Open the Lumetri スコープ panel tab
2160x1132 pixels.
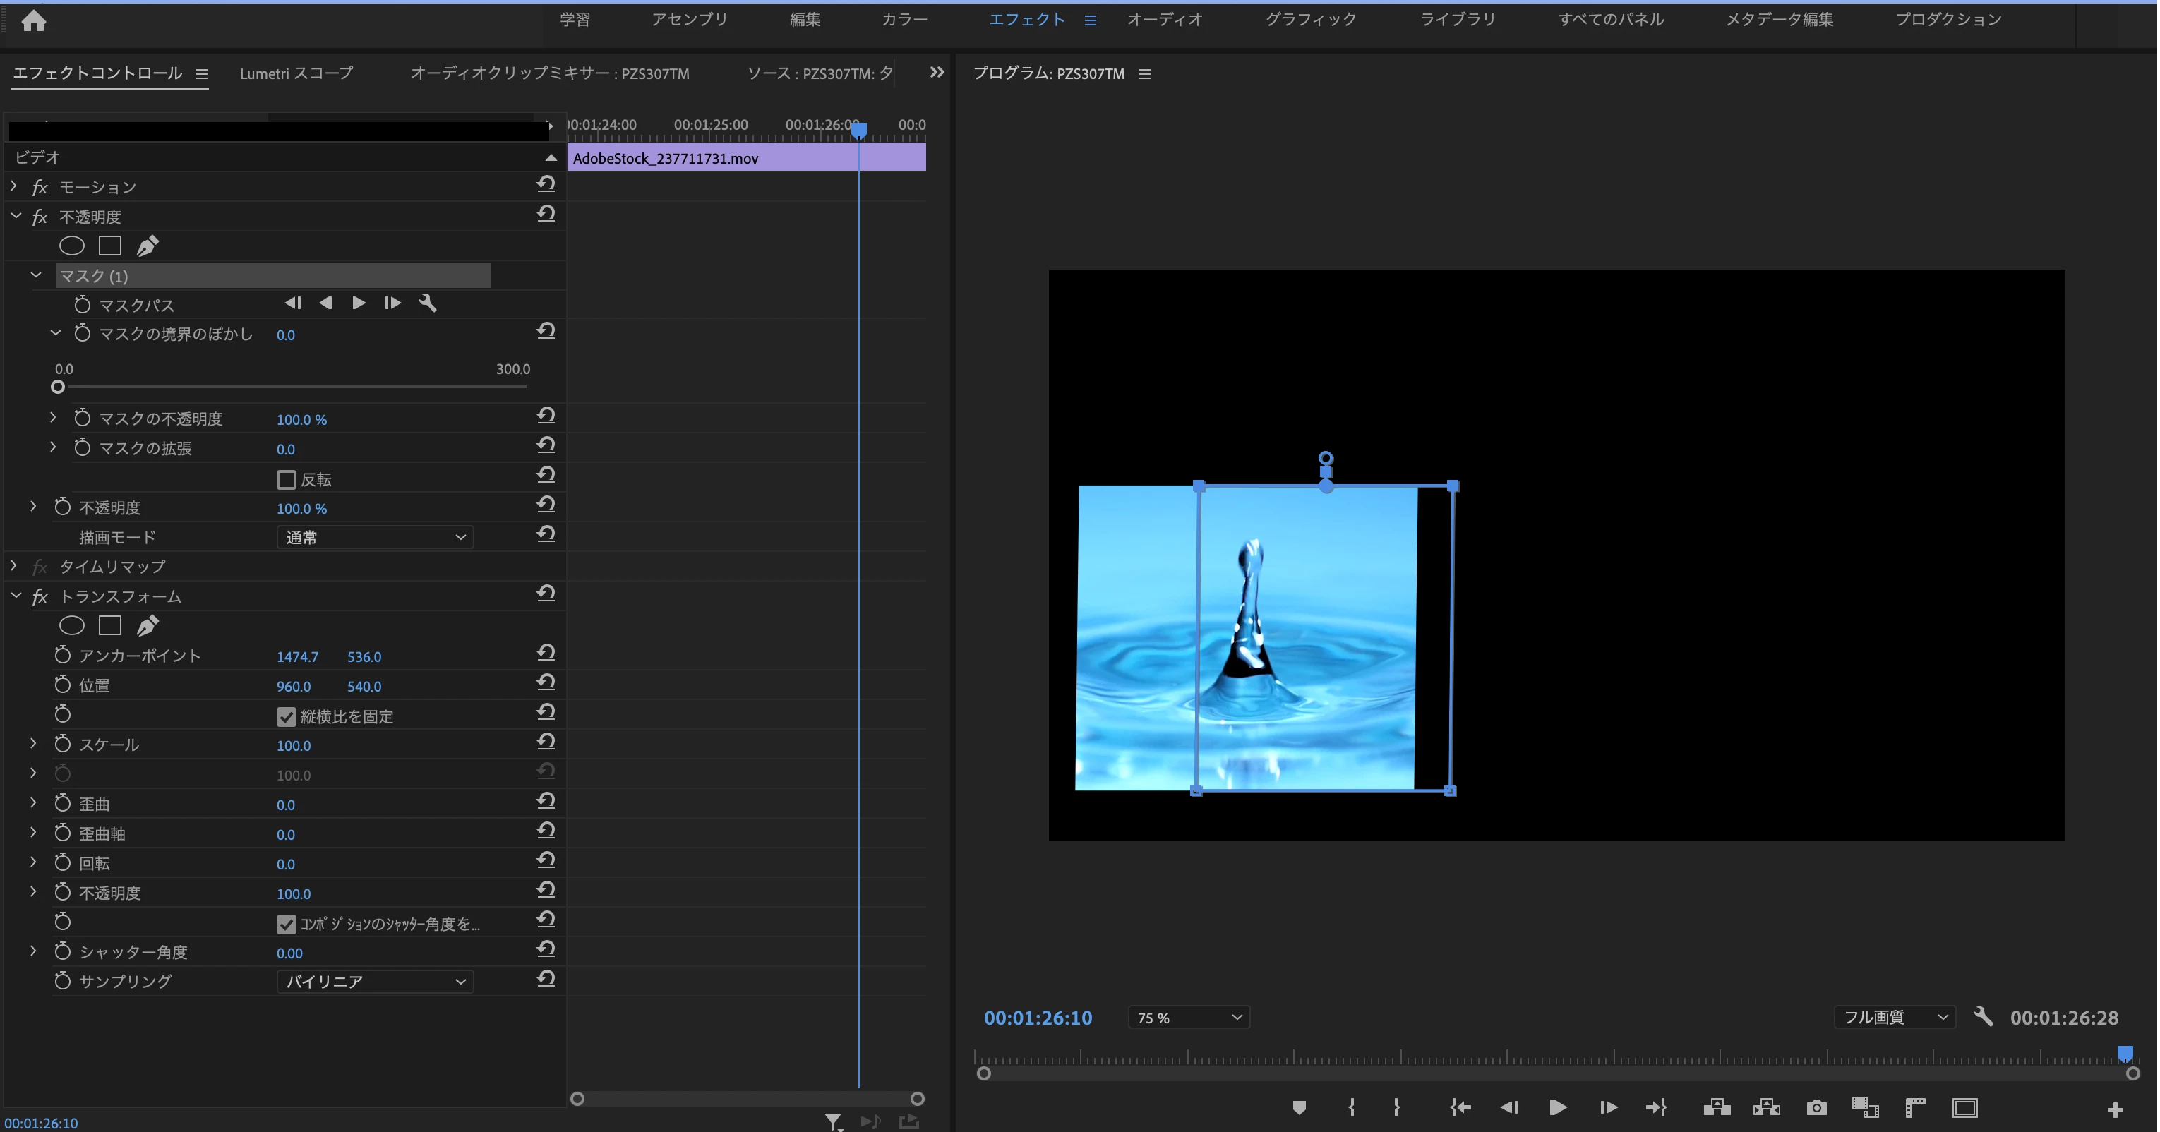[x=296, y=74]
